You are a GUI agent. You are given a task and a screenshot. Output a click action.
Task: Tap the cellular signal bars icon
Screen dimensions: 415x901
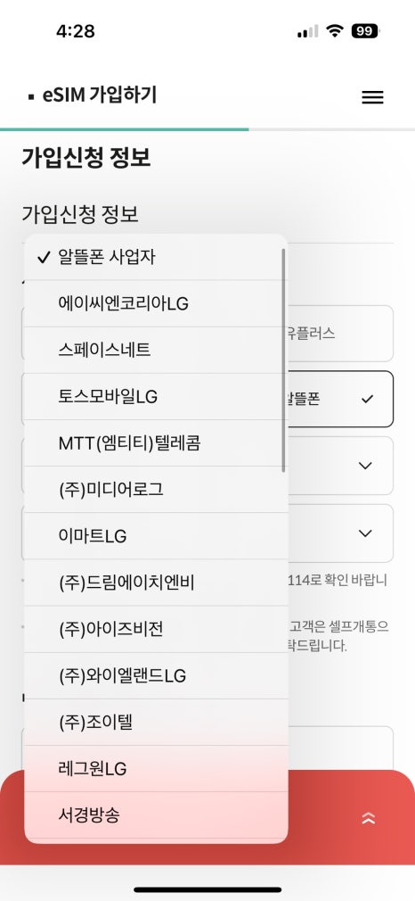[307, 31]
